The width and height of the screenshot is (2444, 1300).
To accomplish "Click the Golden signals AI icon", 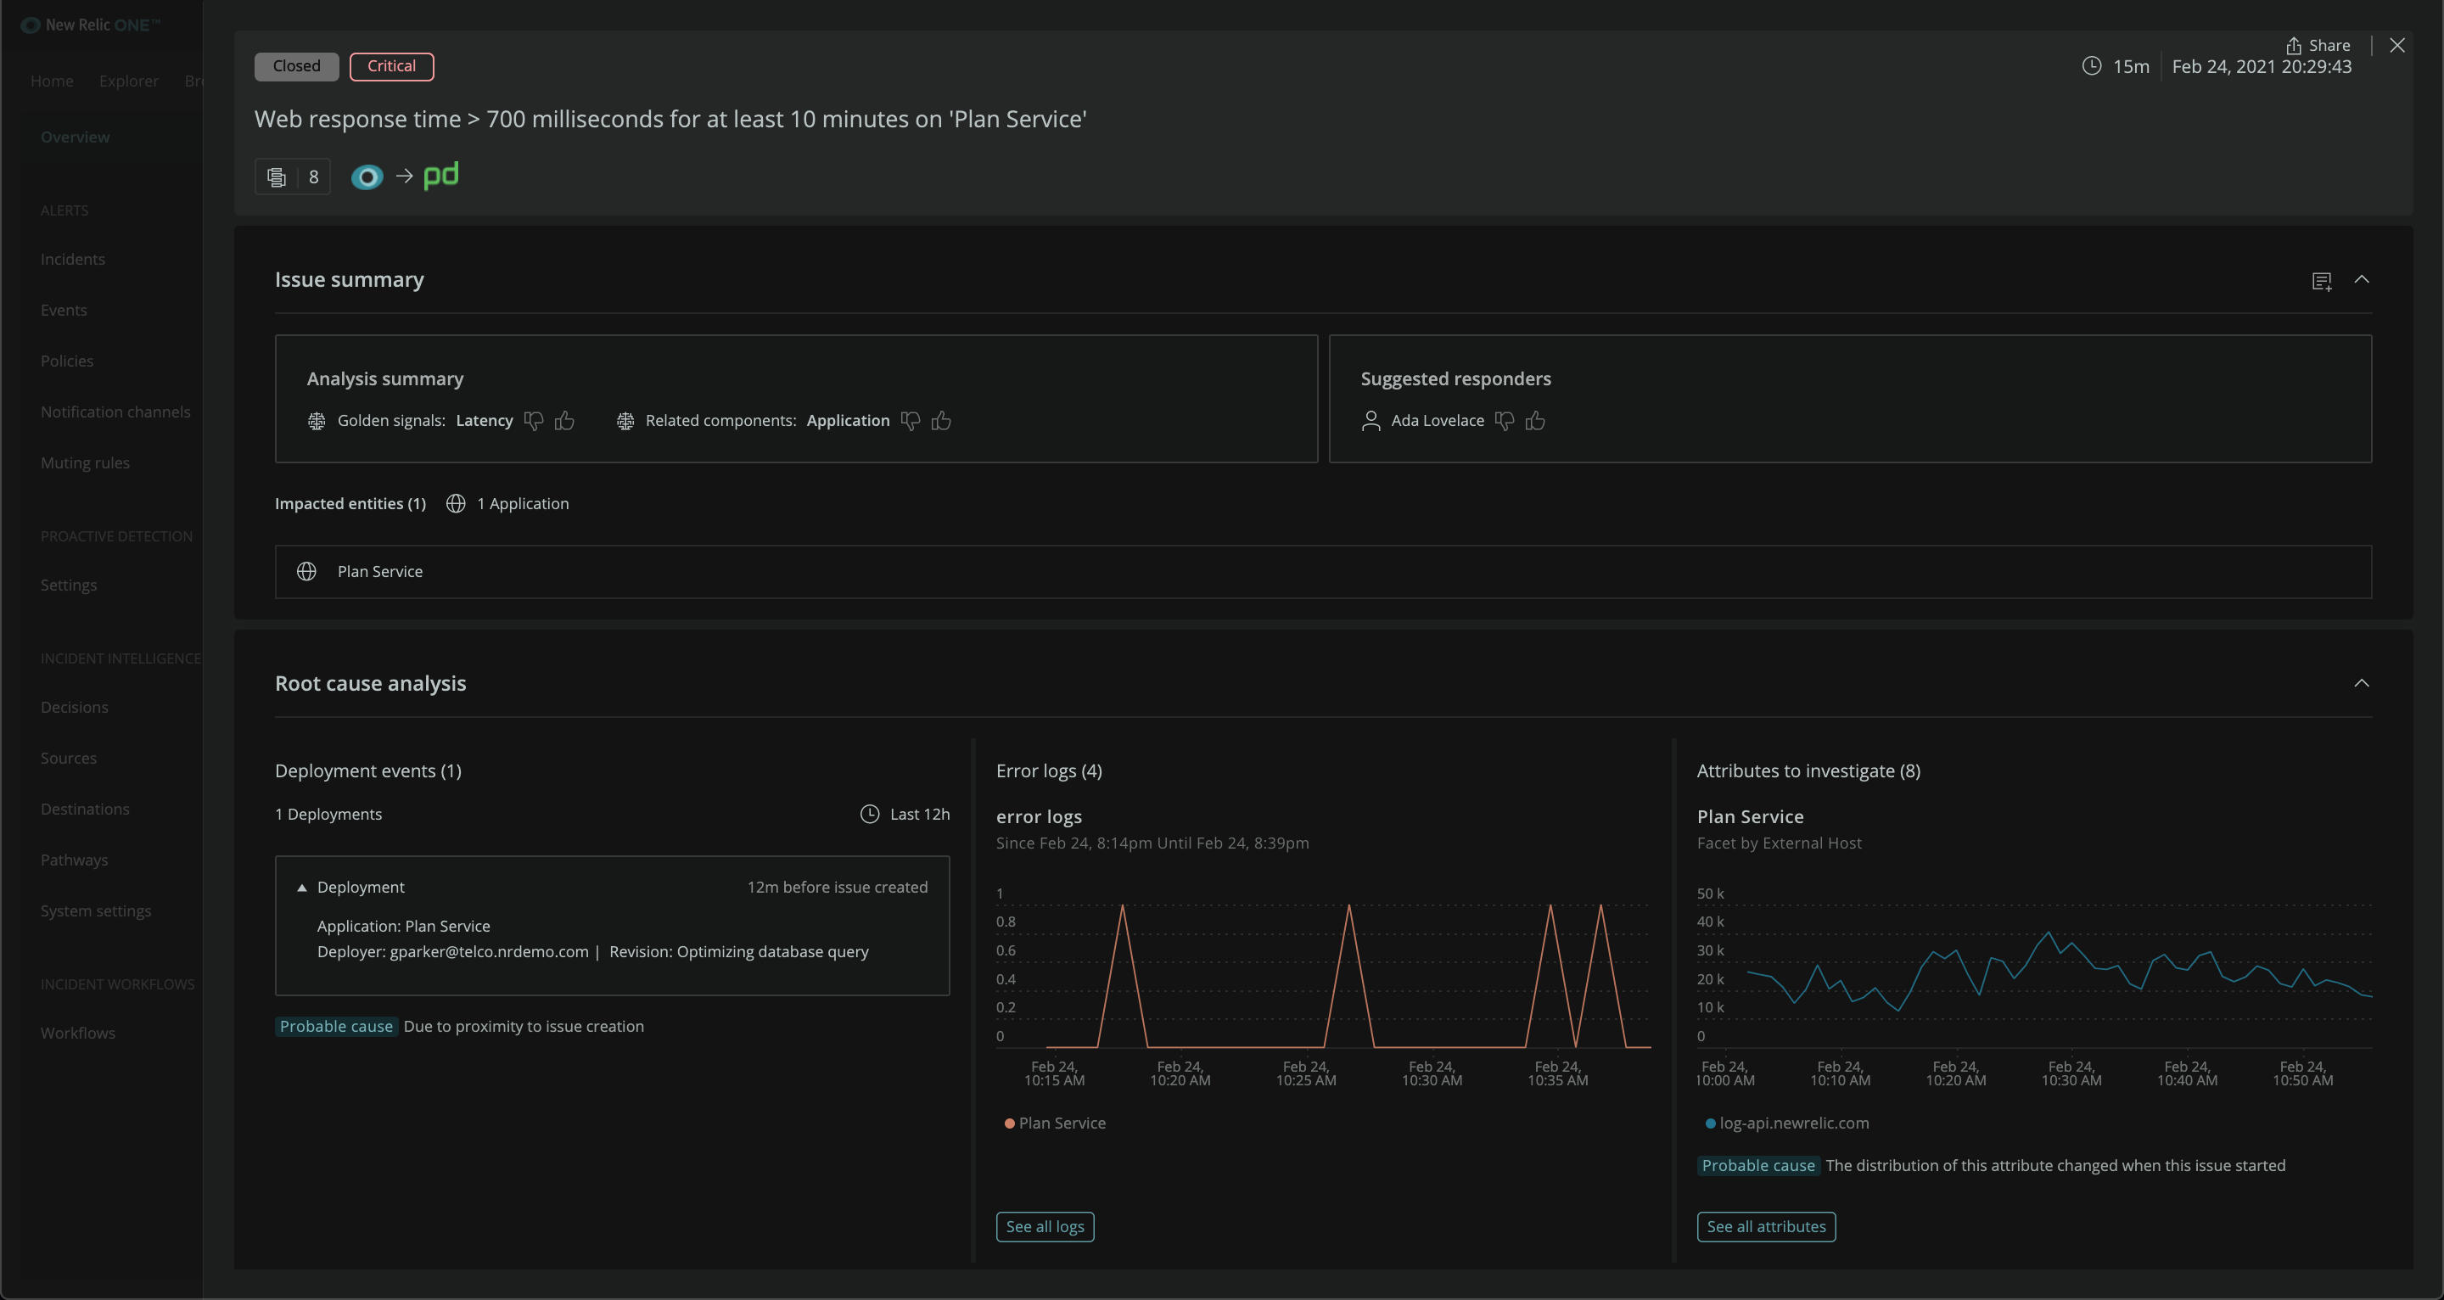I will coord(317,422).
